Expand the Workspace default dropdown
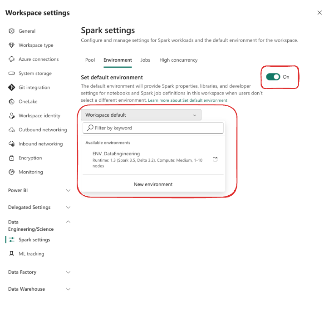 pyautogui.click(x=141, y=115)
